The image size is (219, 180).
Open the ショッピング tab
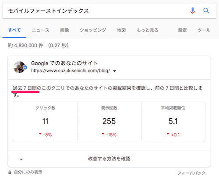(x=93, y=30)
